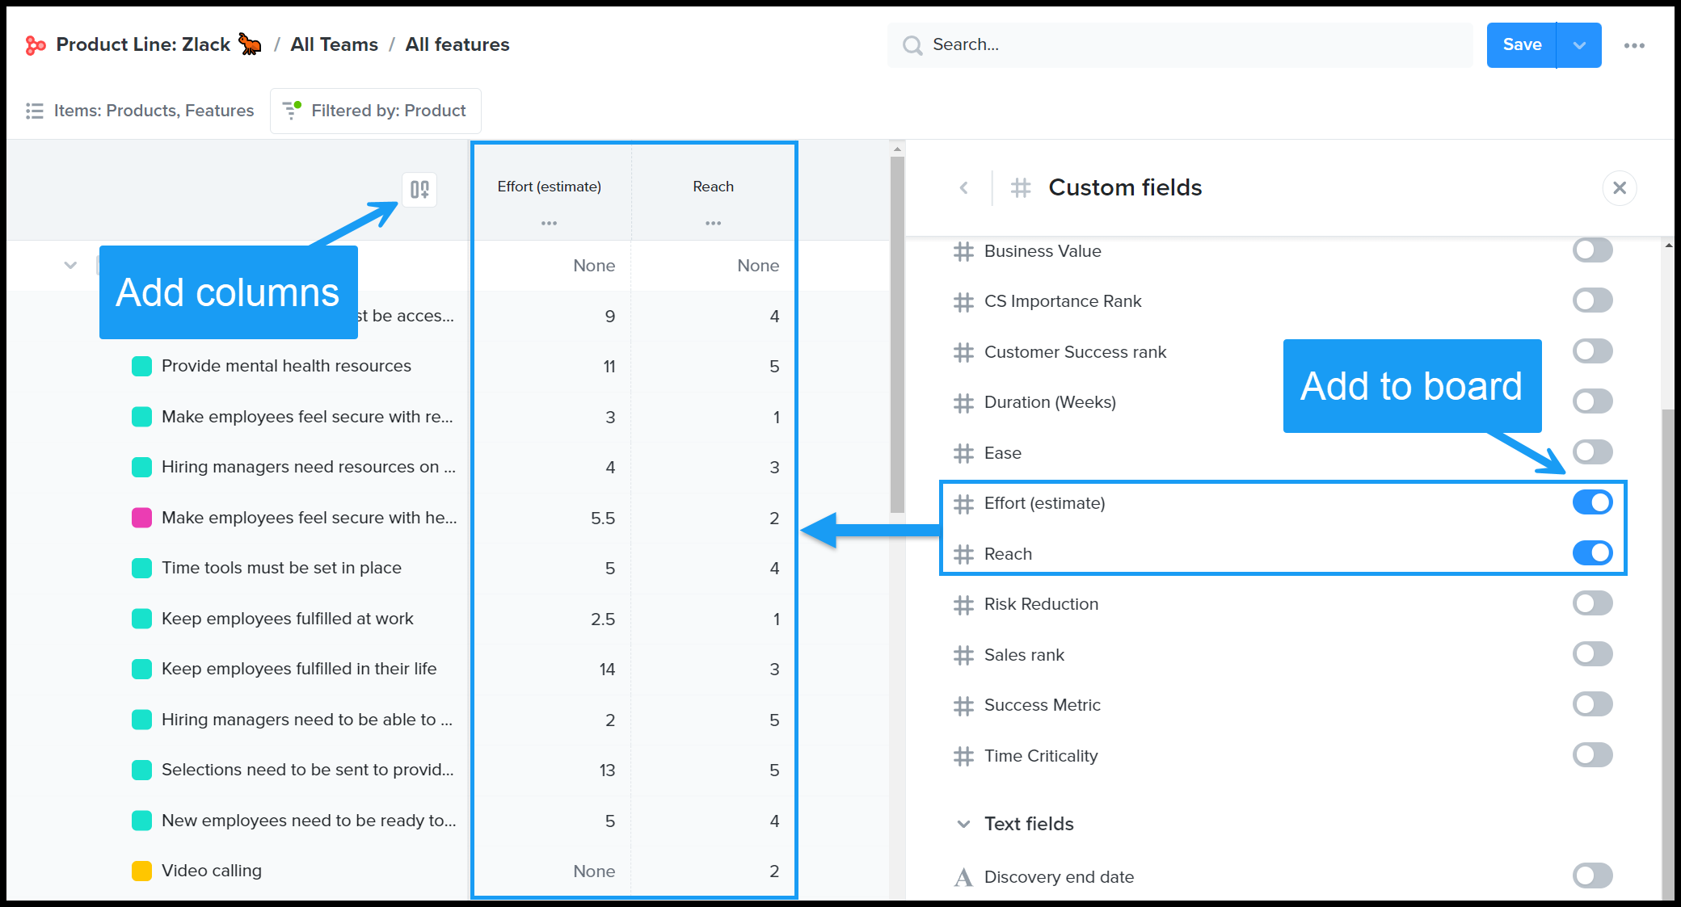The height and width of the screenshot is (907, 1681).
Task: Disable the Effort (estimate) toggle
Action: 1592,502
